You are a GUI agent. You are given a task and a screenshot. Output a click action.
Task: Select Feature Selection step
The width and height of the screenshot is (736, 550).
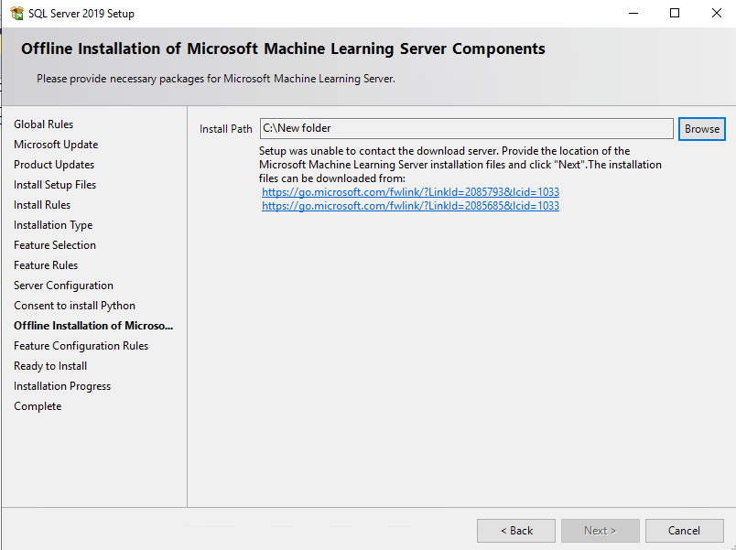tap(55, 245)
